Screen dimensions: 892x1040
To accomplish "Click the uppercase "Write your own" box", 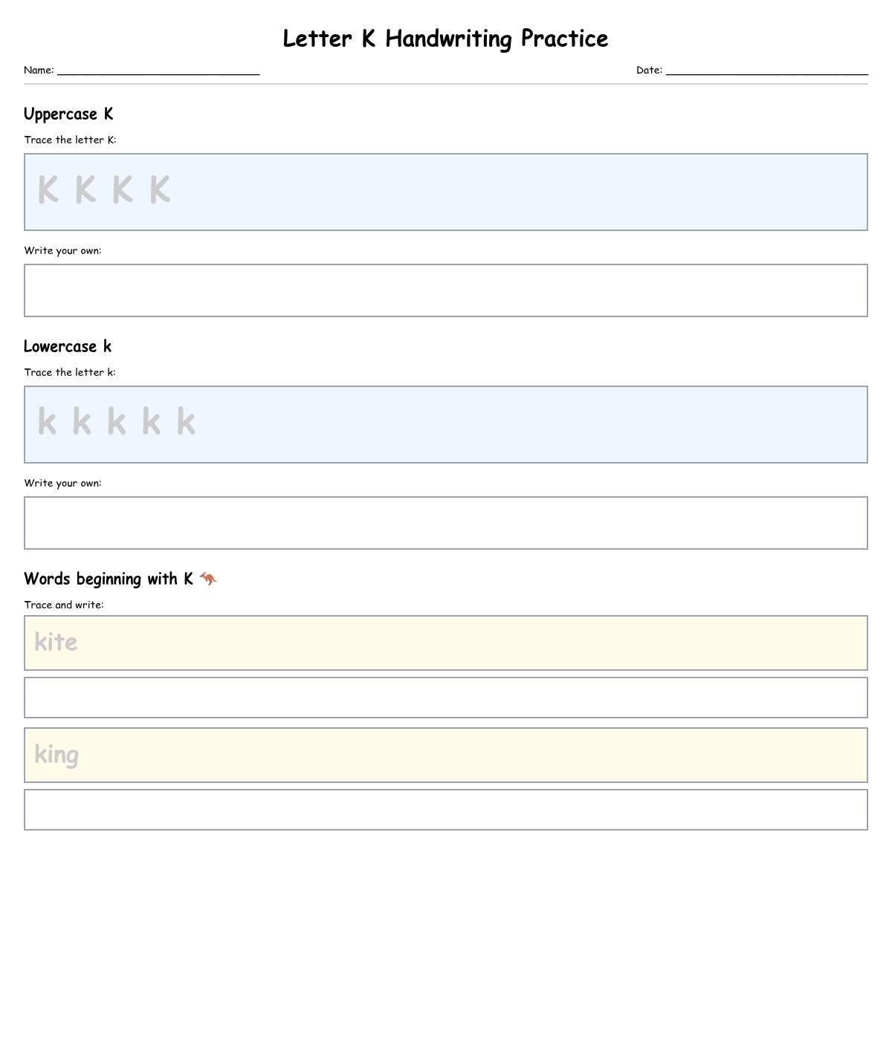I will [446, 290].
